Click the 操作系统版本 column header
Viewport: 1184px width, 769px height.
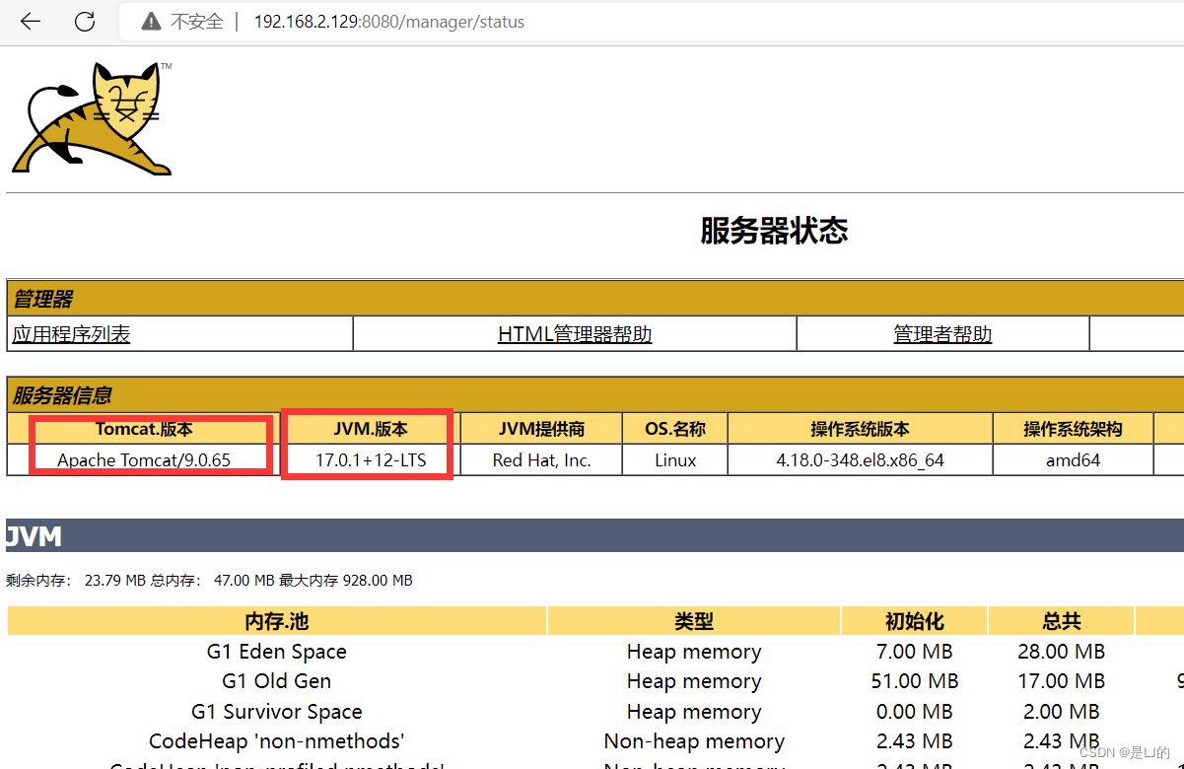point(860,429)
